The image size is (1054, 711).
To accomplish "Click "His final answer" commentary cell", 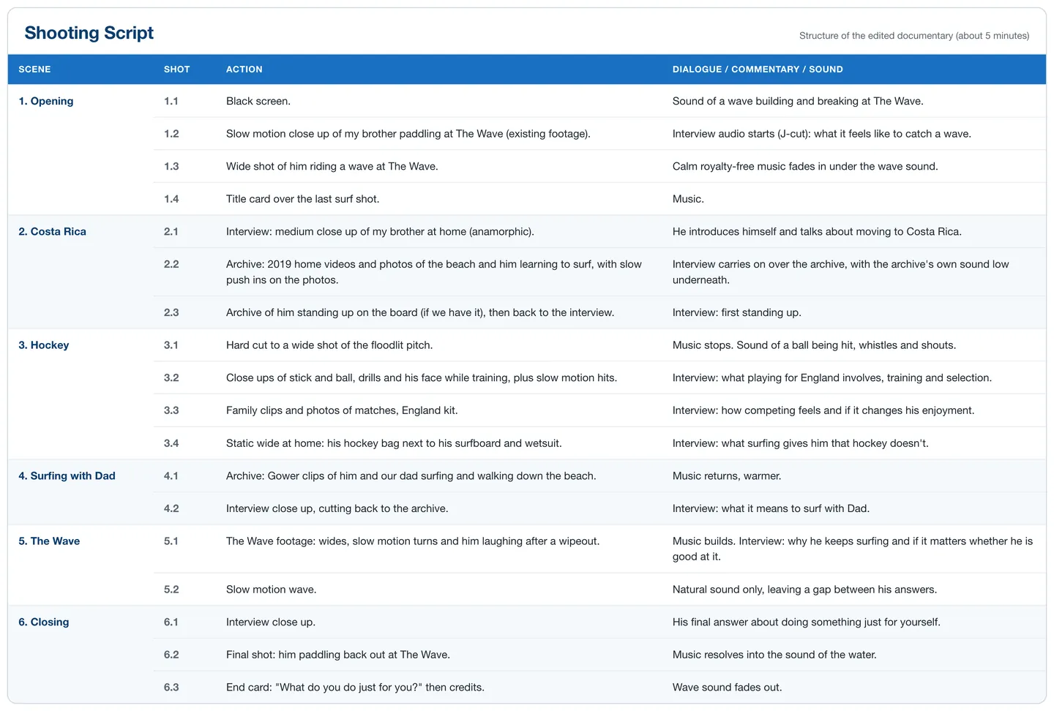I will tap(807, 622).
